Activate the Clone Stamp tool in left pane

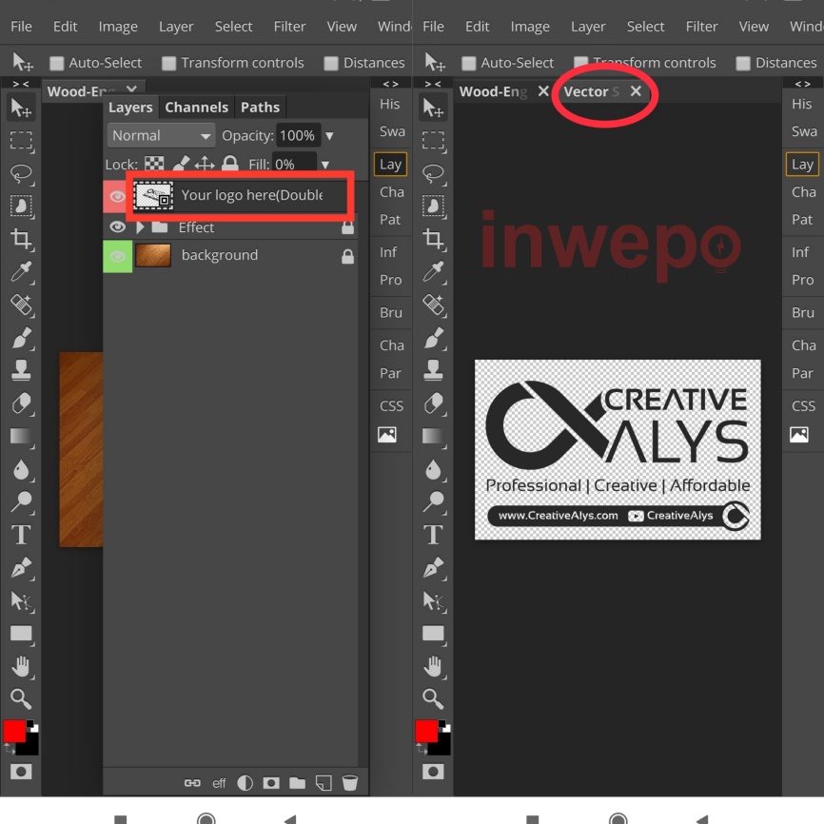(21, 370)
